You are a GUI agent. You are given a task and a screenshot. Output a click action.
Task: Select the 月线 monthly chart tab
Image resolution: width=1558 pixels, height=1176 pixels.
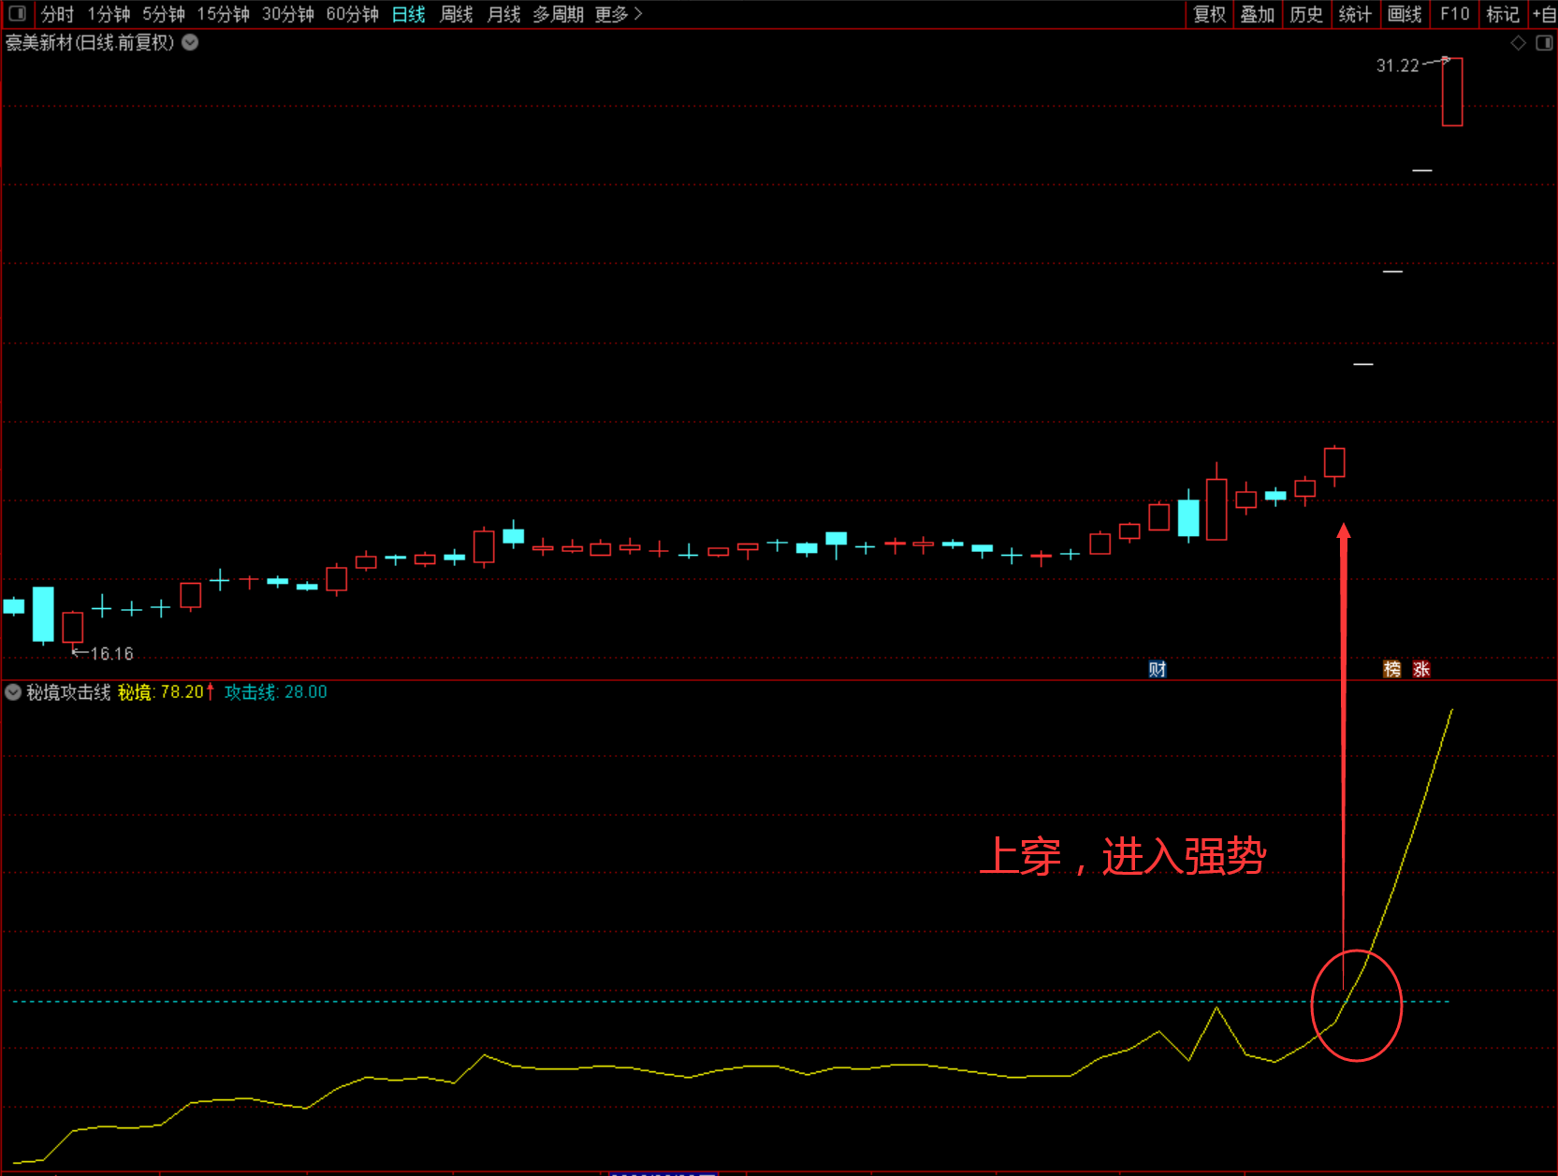pyautogui.click(x=504, y=14)
